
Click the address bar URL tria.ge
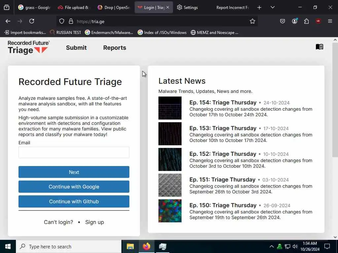[x=90, y=21]
